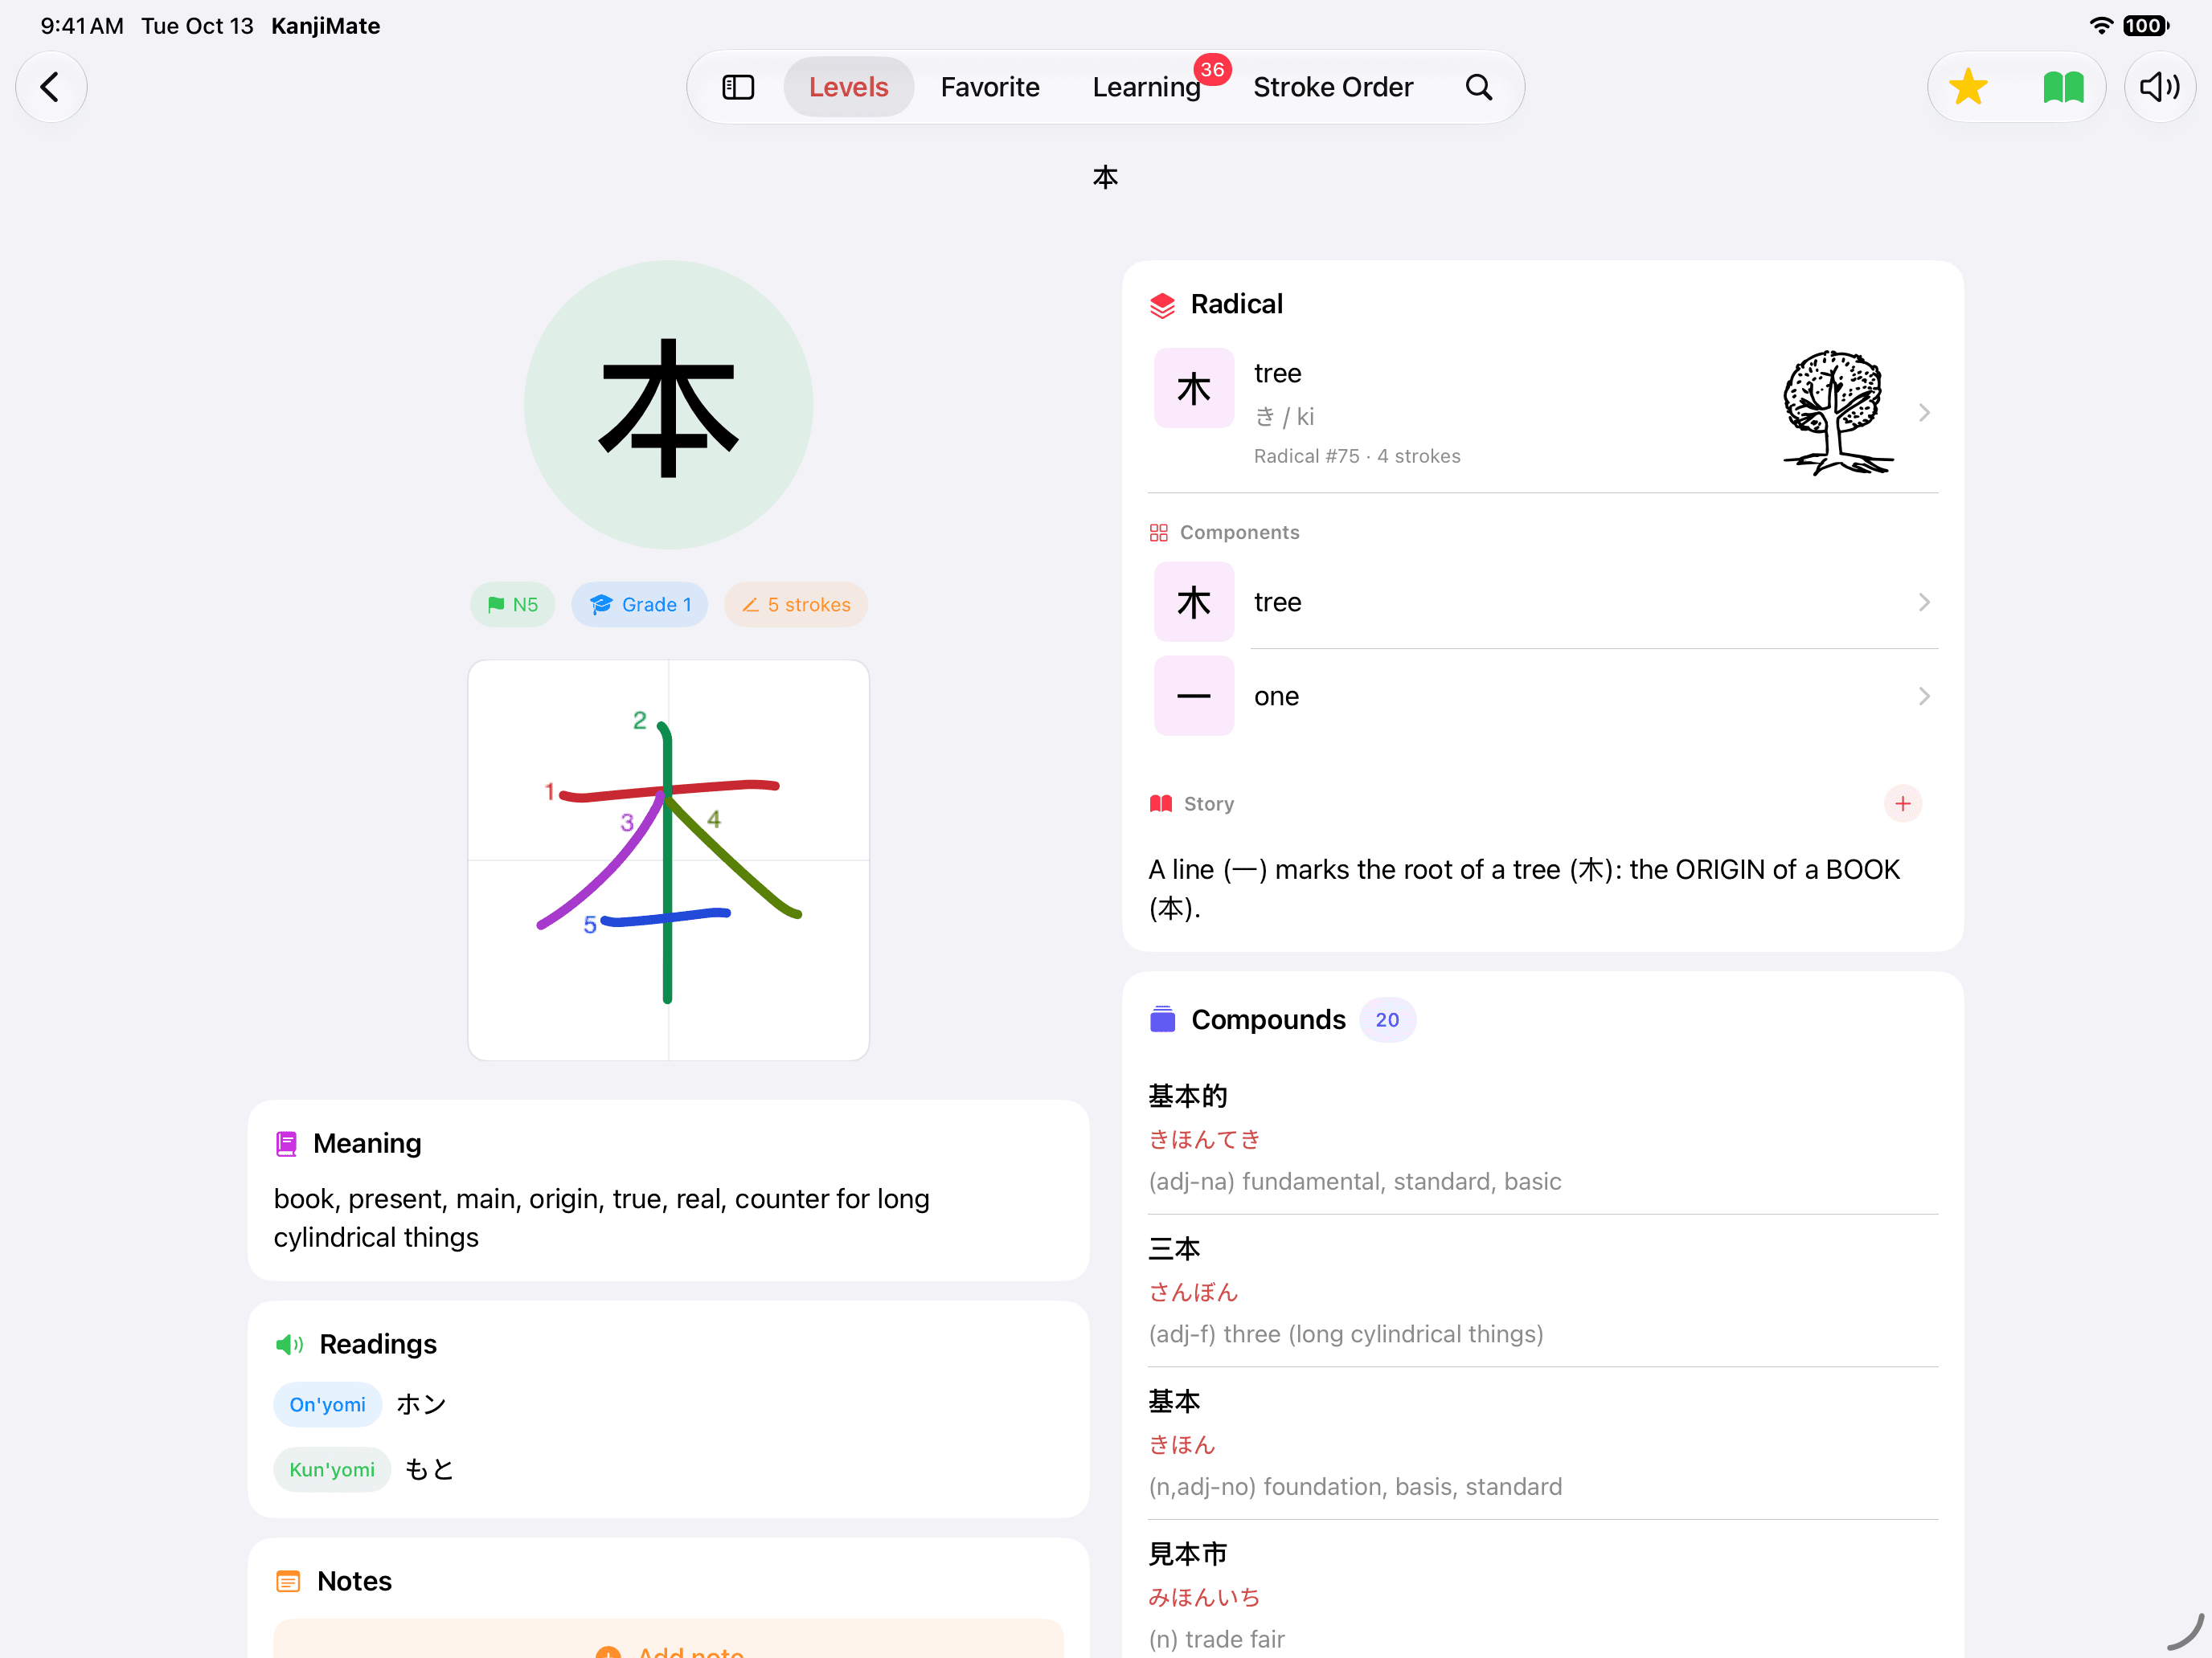
Task: Tap the ホン reading text
Action: click(x=421, y=1404)
